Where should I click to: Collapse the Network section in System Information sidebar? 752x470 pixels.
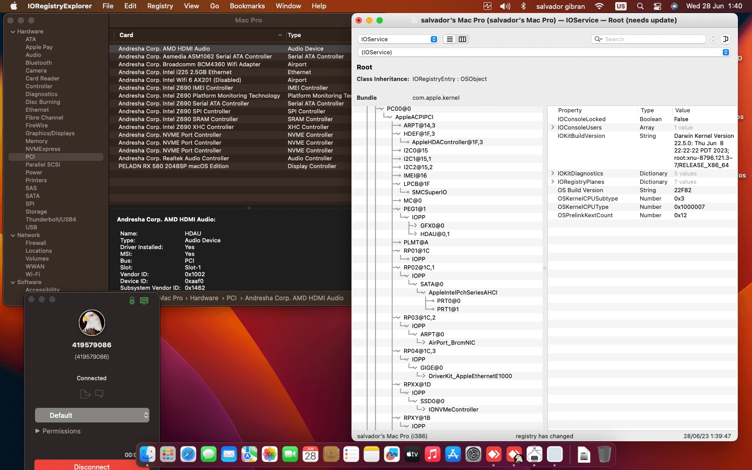click(13, 236)
